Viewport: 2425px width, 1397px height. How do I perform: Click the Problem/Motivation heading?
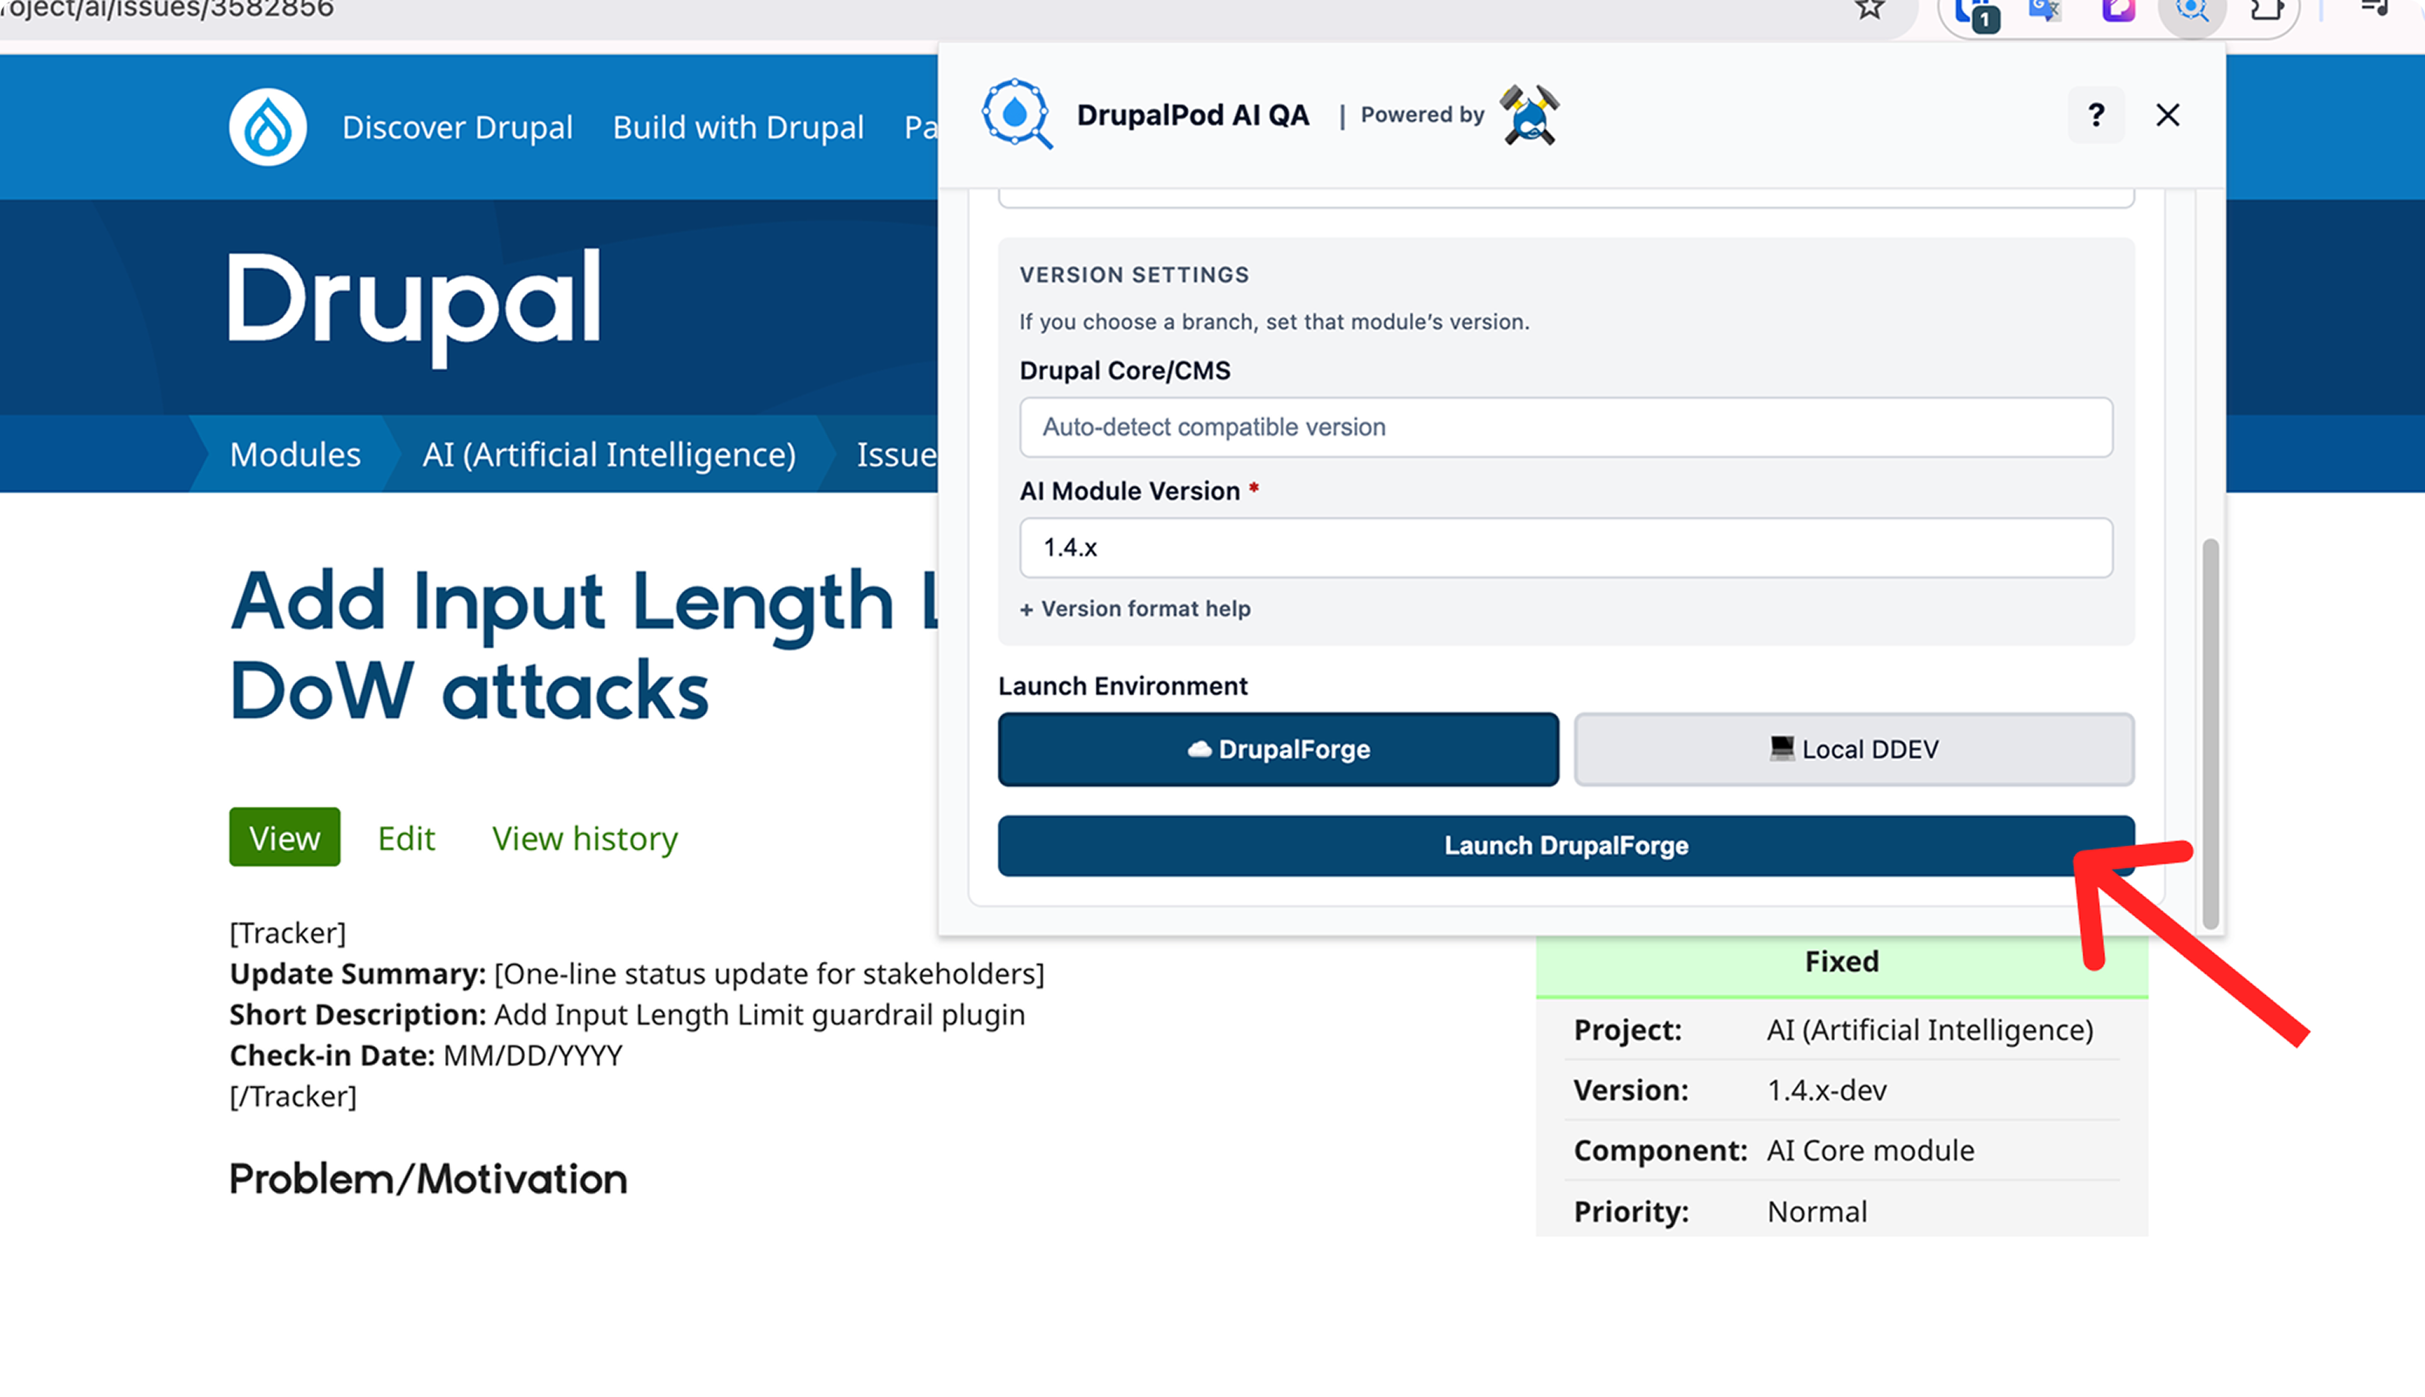coord(427,1179)
